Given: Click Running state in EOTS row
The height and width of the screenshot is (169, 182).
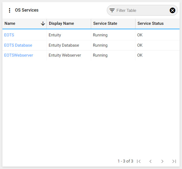Looking at the screenshot, I should tap(100, 35).
